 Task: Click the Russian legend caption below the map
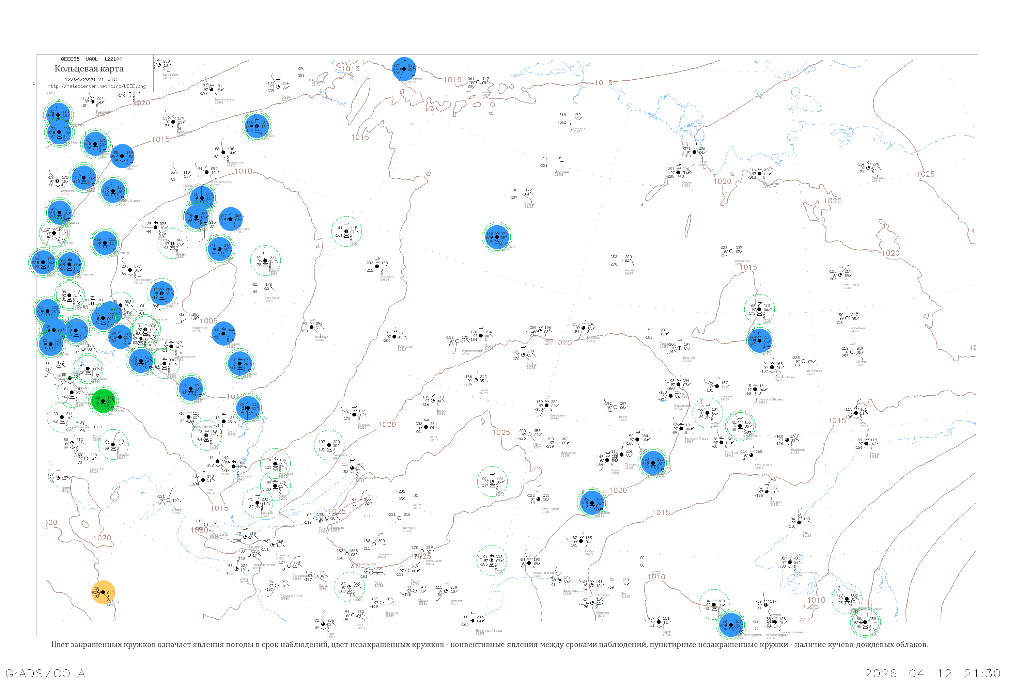click(x=489, y=645)
